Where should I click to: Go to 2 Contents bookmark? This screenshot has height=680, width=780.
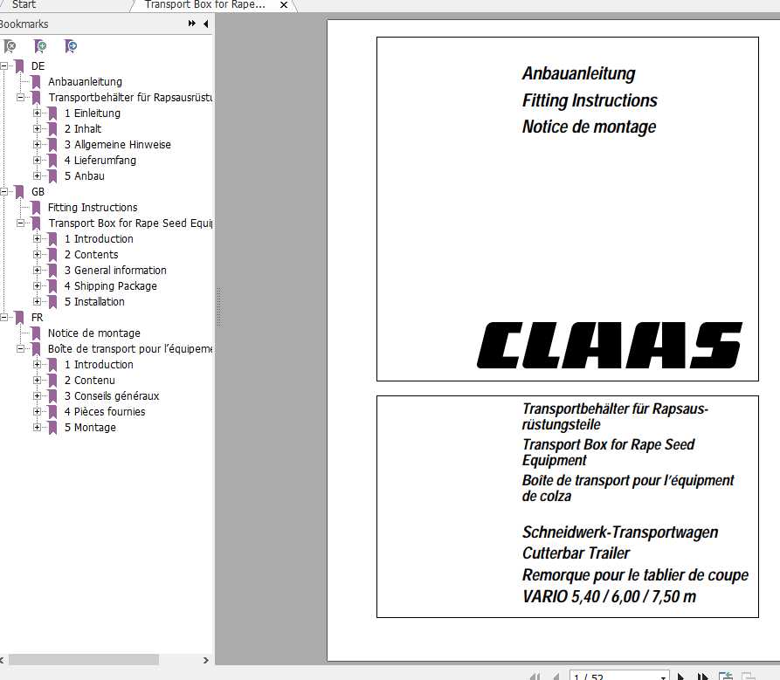(92, 255)
